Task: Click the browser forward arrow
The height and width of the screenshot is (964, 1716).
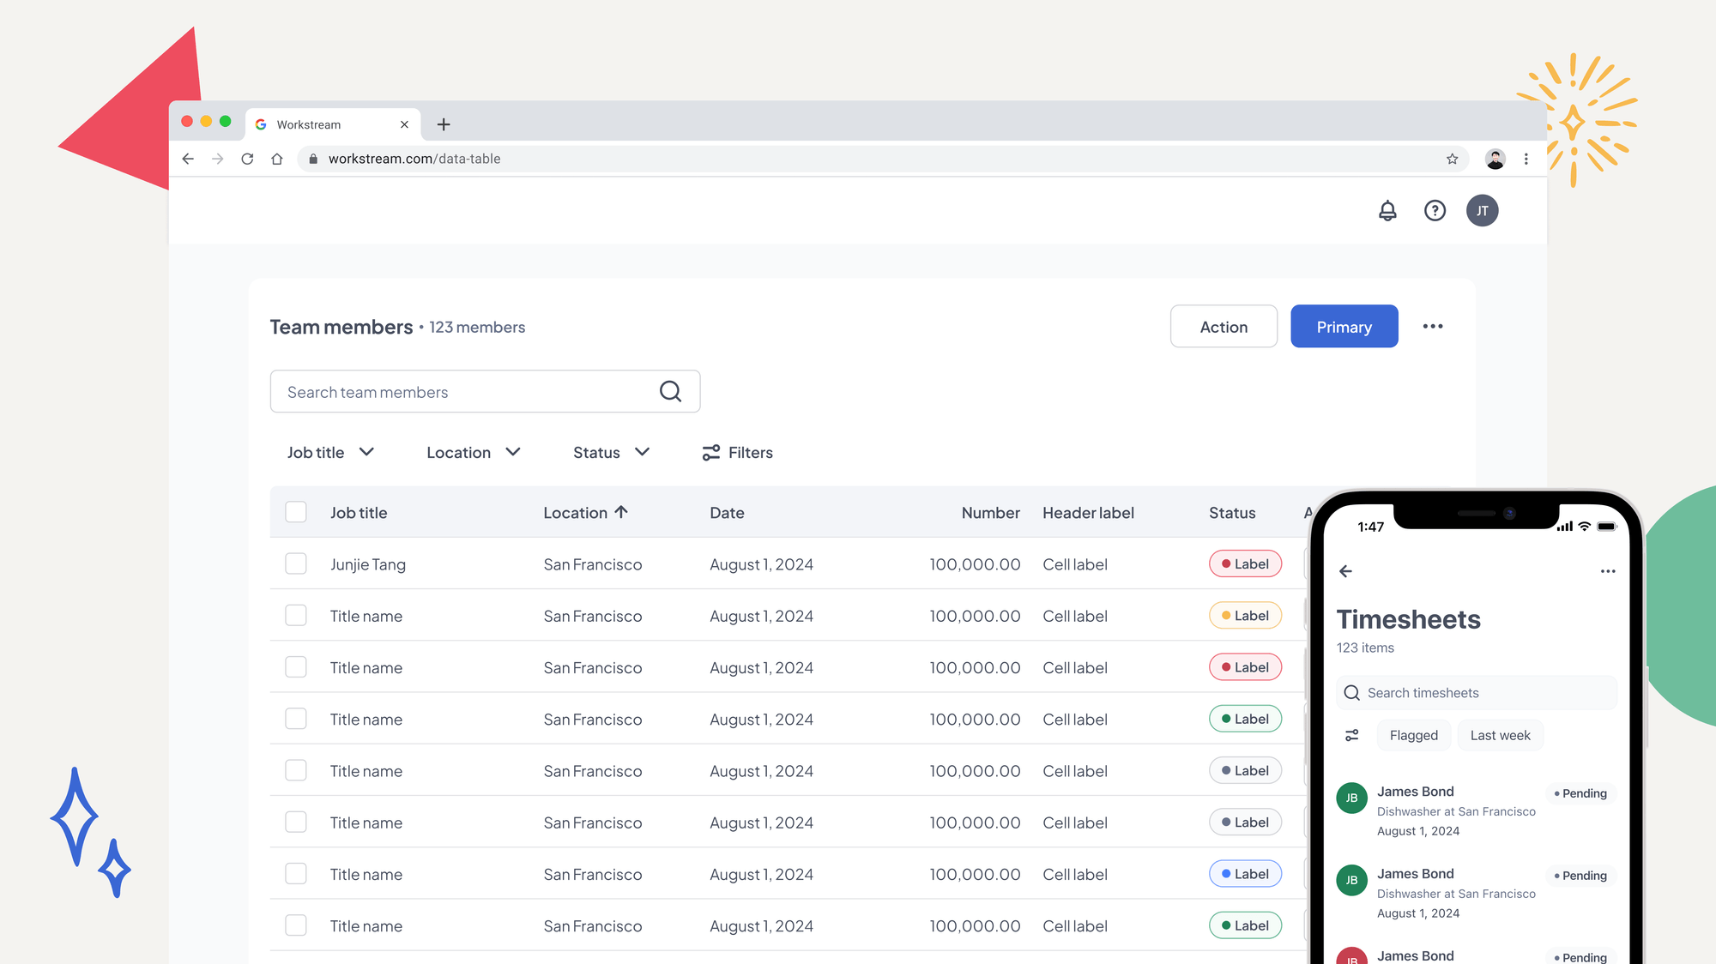Action: (x=218, y=159)
